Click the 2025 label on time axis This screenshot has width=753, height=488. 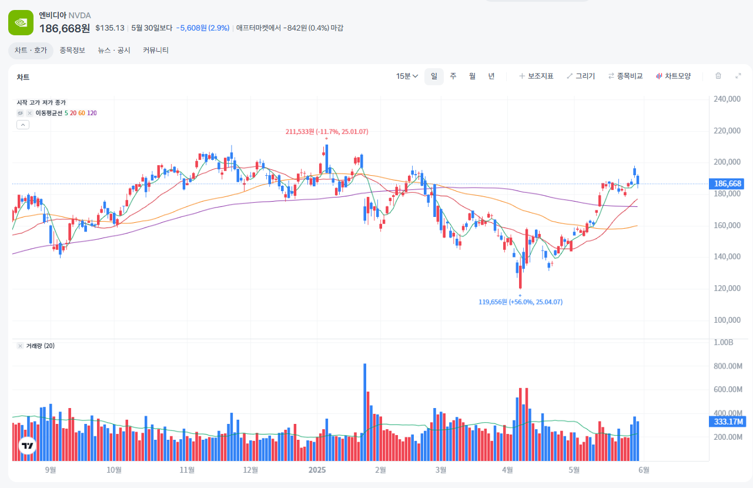pos(317,470)
